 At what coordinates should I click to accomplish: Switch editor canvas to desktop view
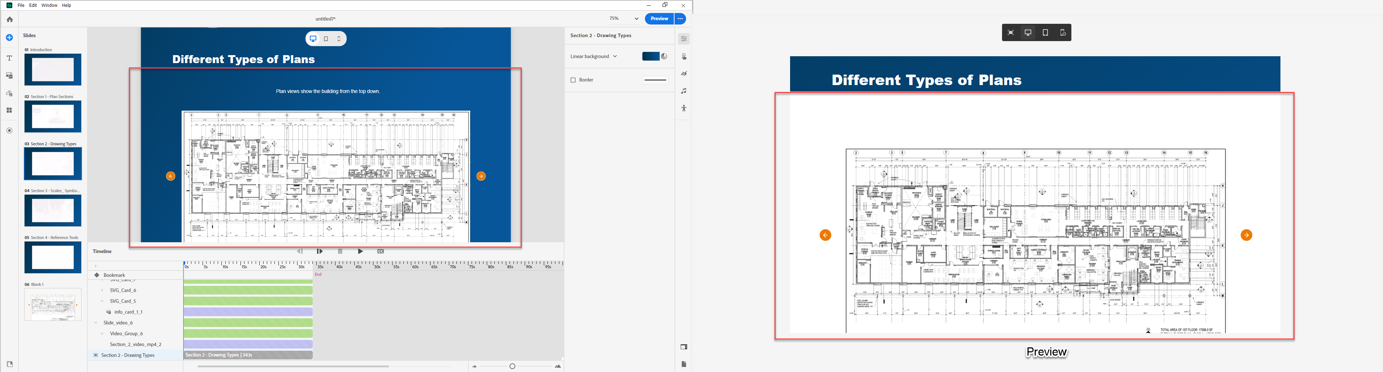313,39
